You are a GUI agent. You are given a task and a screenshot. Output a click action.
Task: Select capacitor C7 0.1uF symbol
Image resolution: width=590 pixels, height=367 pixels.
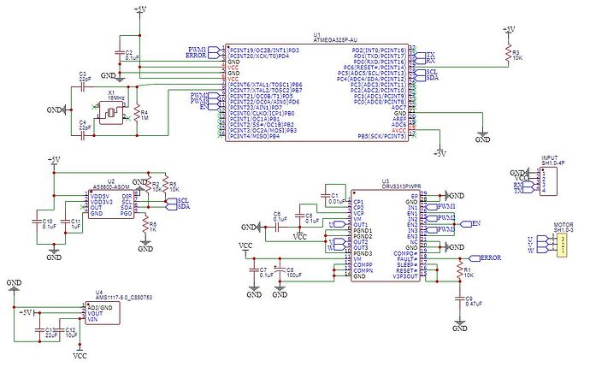(254, 269)
